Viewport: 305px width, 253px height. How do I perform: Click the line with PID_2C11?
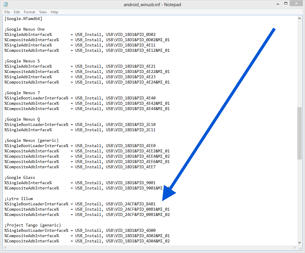(x=80, y=130)
